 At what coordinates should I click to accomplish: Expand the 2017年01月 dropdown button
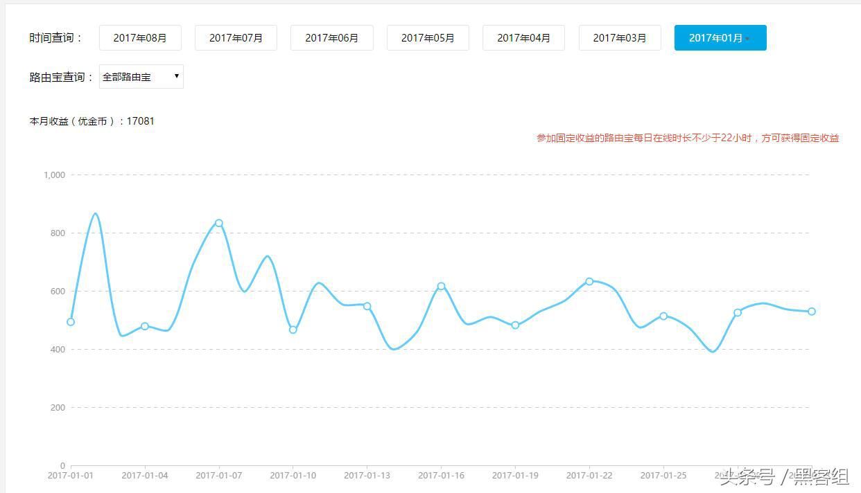coord(720,38)
